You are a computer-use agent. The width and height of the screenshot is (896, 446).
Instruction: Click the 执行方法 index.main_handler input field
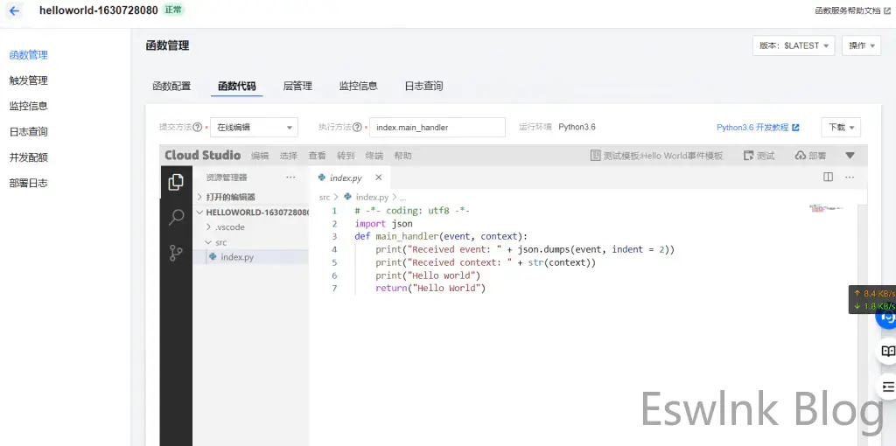tap(437, 128)
